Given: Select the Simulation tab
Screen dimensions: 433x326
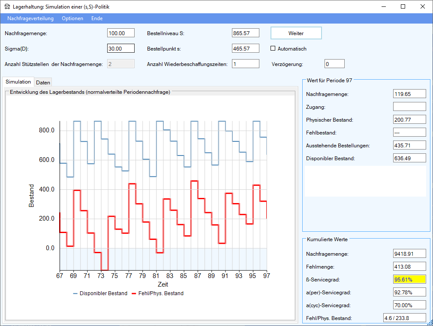Looking at the screenshot, I should pyautogui.click(x=18, y=82).
